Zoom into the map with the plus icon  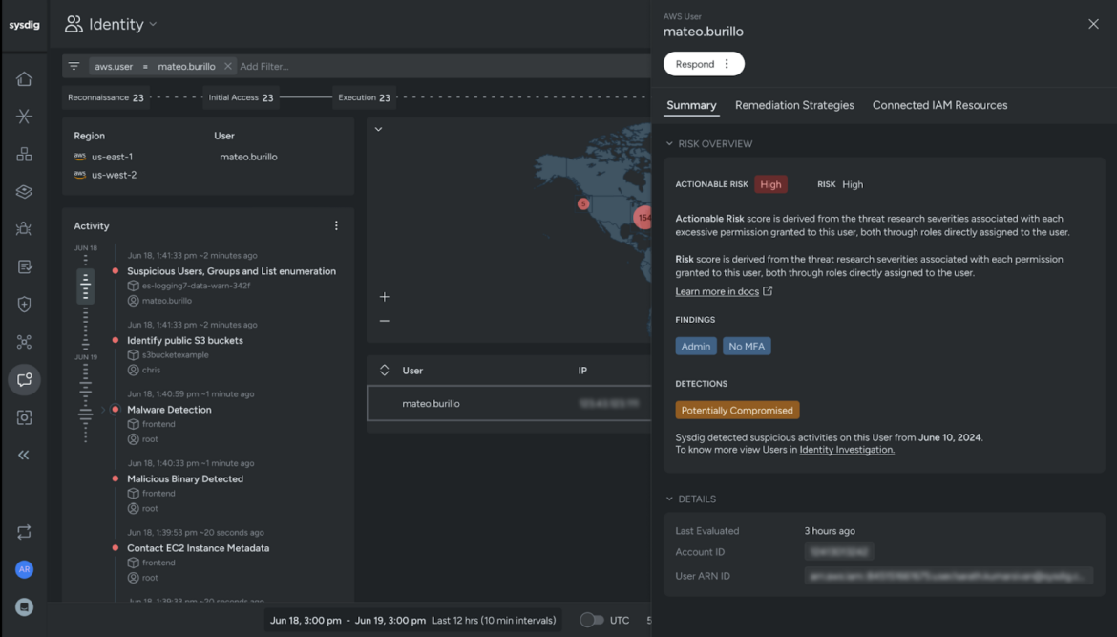click(x=384, y=297)
